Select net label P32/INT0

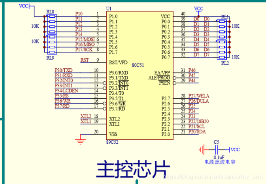64,81
